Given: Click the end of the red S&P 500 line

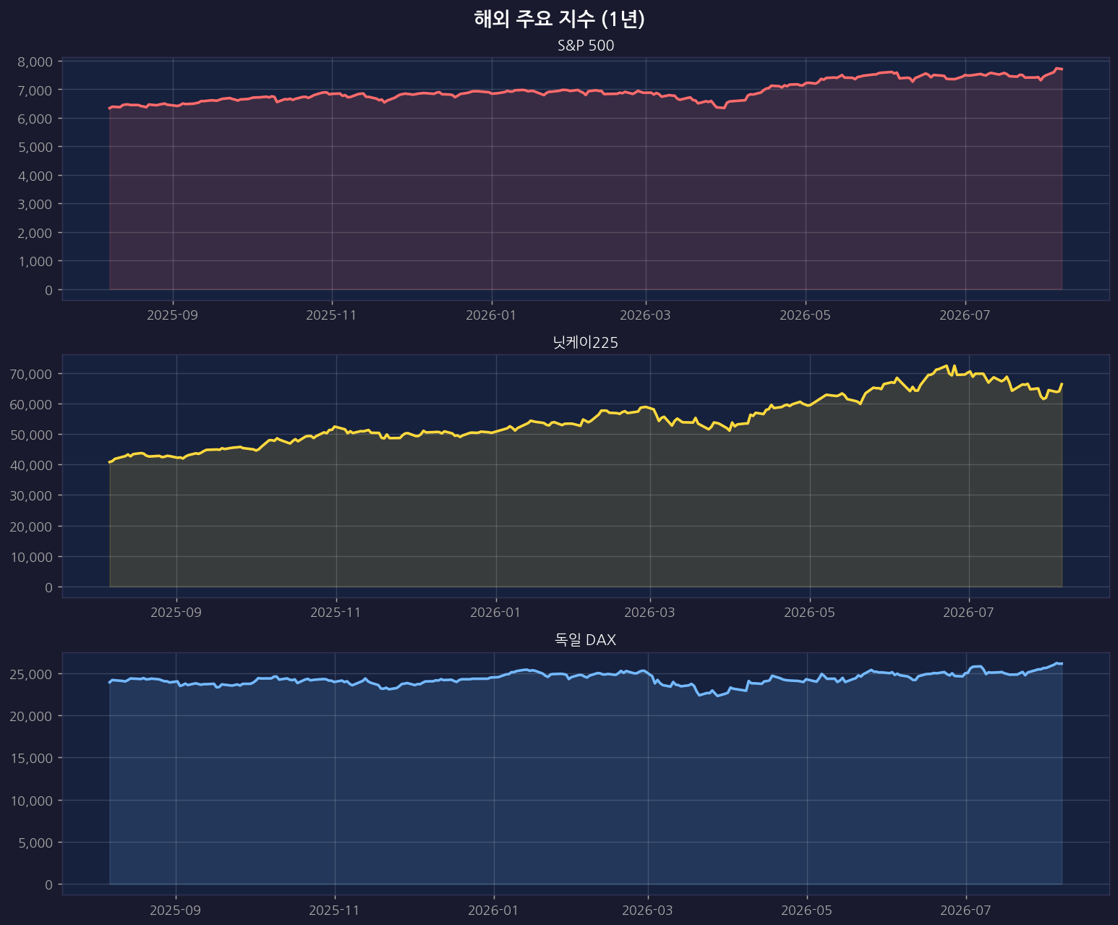Looking at the screenshot, I should pyautogui.click(x=1062, y=69).
